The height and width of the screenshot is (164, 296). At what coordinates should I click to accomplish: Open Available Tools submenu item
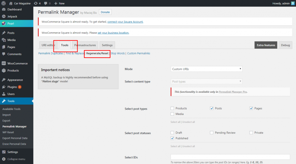11,109
